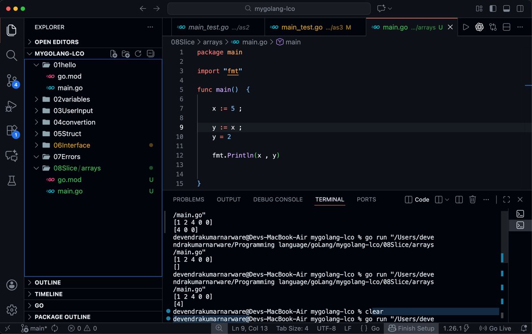This screenshot has height=334, width=532.
Task: Change UTF-8 file encoding
Action: 327,328
